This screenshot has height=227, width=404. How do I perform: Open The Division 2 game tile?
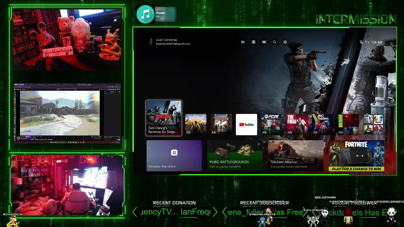[221, 125]
